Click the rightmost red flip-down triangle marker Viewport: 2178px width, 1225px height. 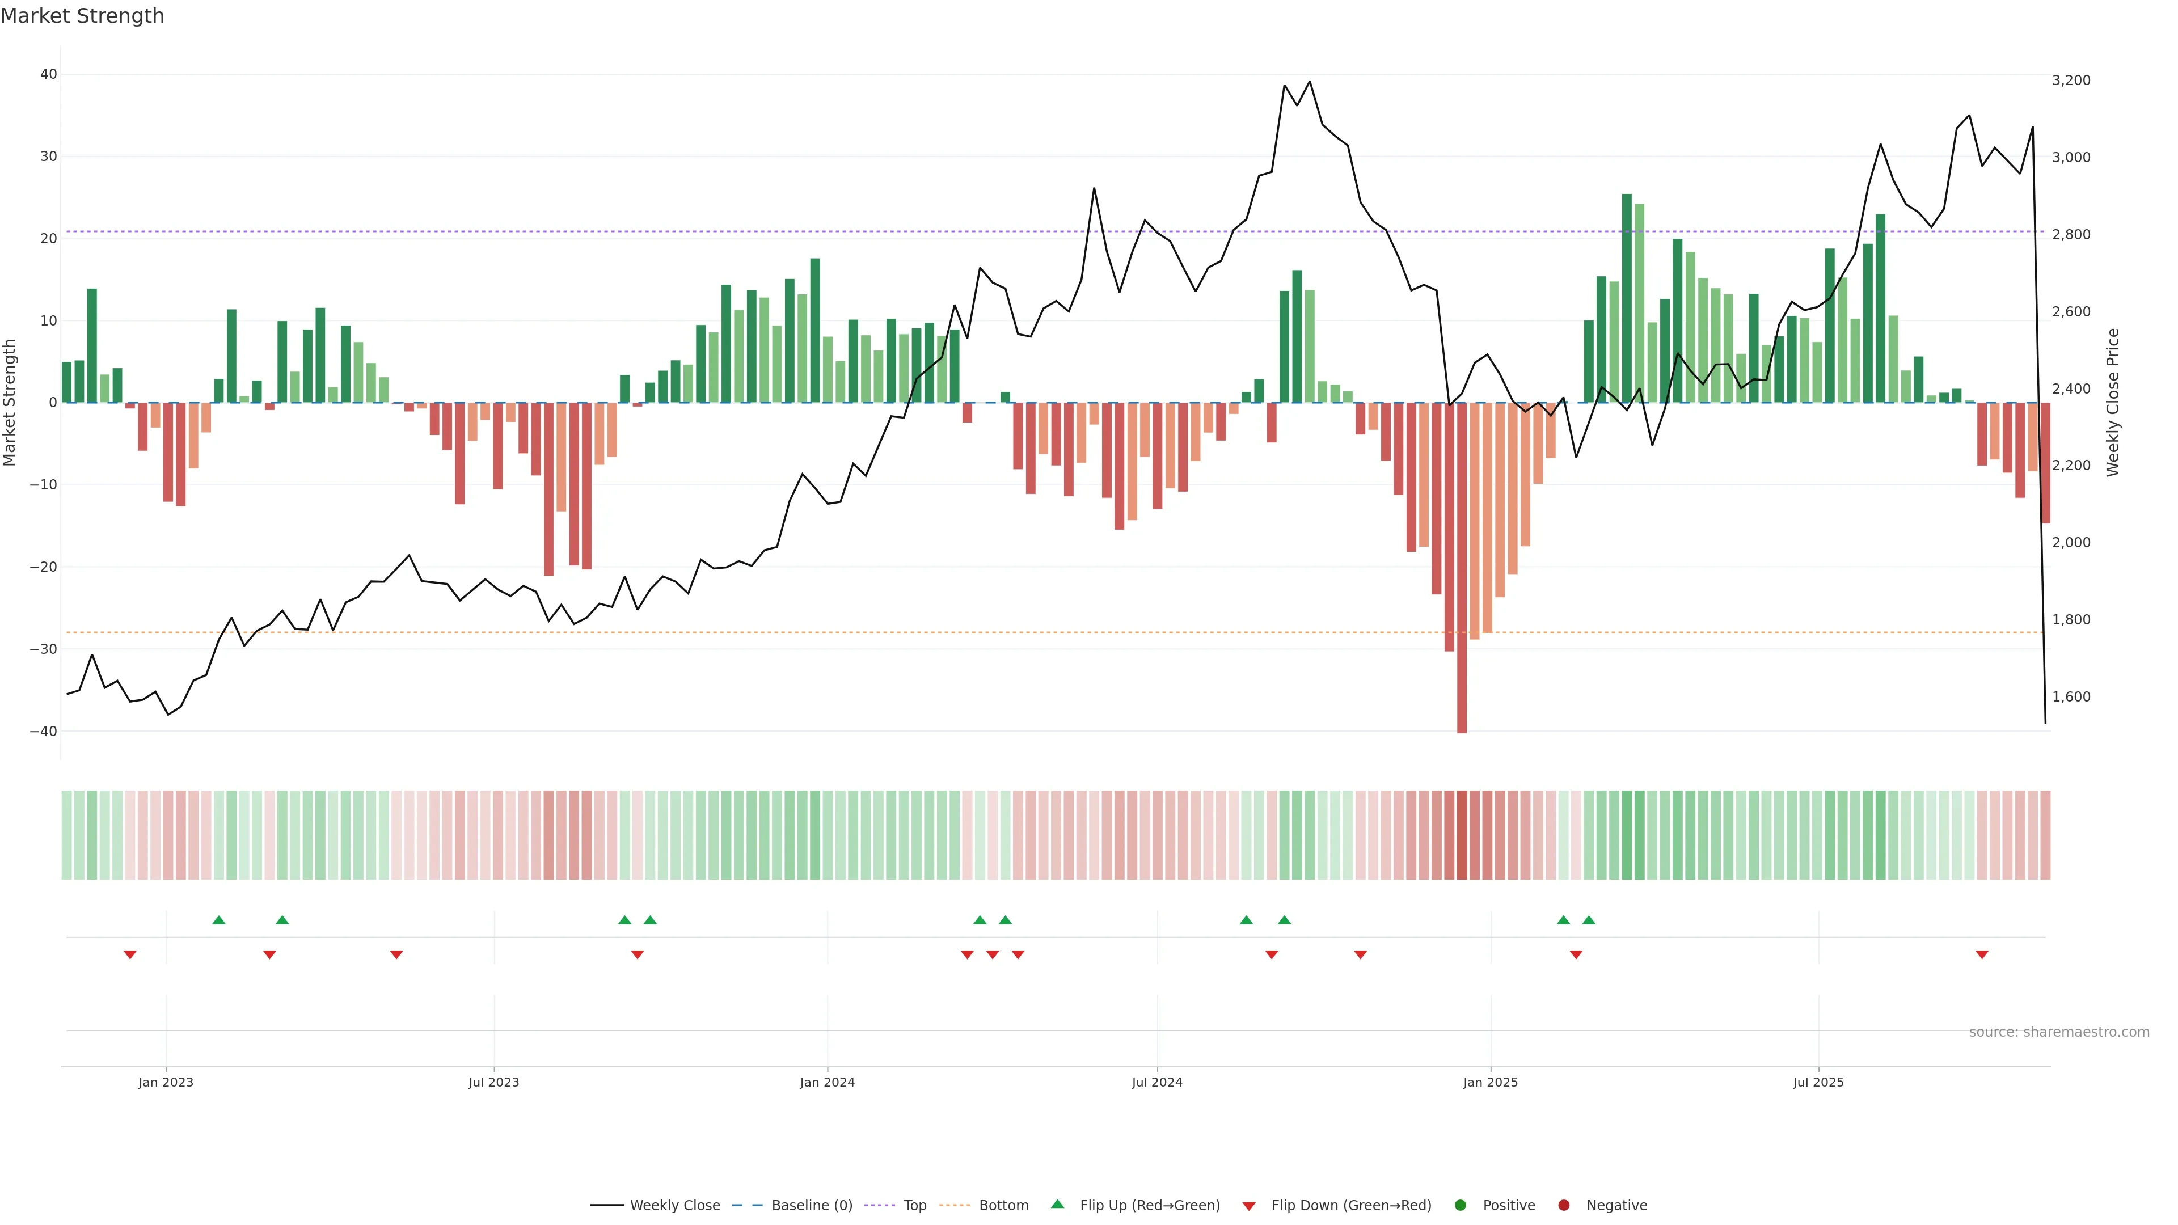(1982, 954)
